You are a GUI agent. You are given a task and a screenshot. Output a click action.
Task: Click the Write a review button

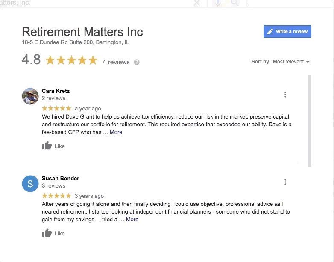(x=287, y=32)
